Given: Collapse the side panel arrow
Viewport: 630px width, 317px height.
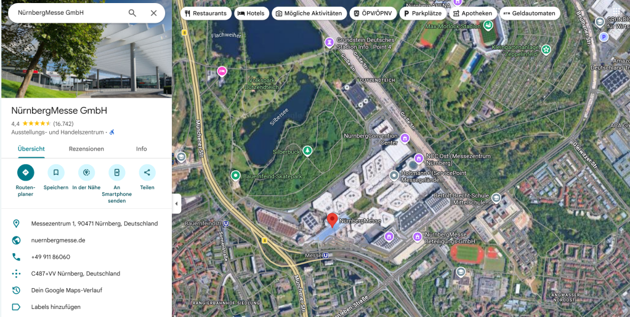Looking at the screenshot, I should 176,203.
